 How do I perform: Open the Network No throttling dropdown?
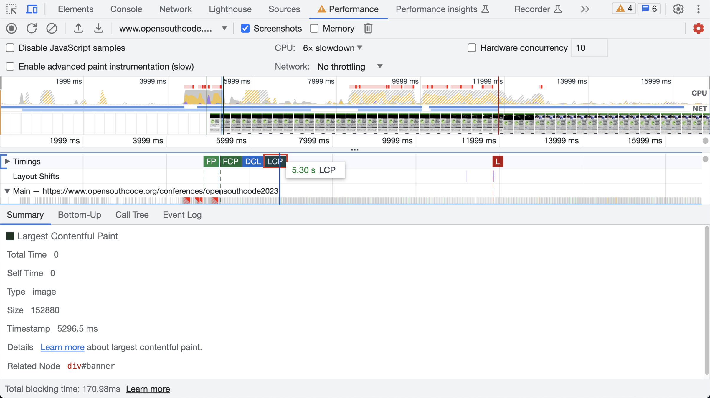coord(350,67)
